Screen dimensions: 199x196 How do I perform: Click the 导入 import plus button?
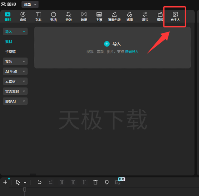[x=107, y=44]
